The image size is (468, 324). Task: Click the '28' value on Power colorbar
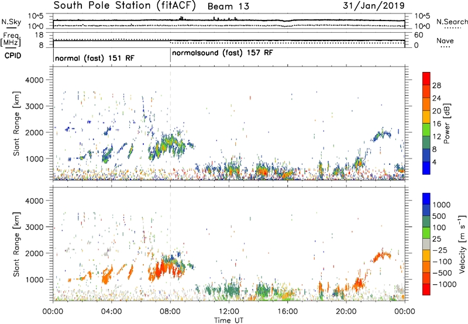point(436,85)
